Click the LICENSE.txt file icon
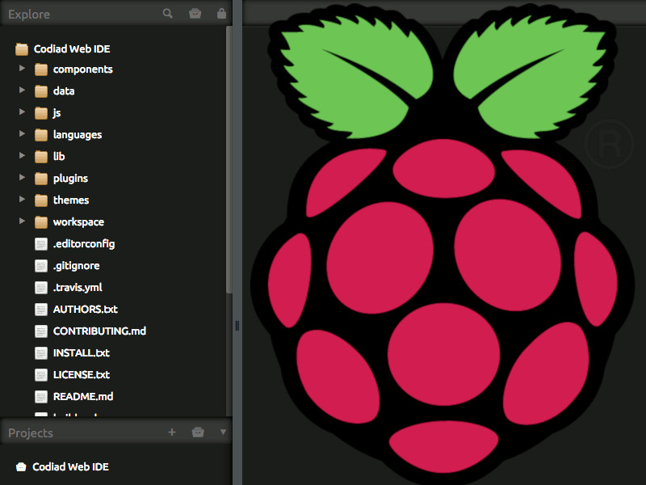The width and height of the screenshot is (646, 485). pos(41,375)
